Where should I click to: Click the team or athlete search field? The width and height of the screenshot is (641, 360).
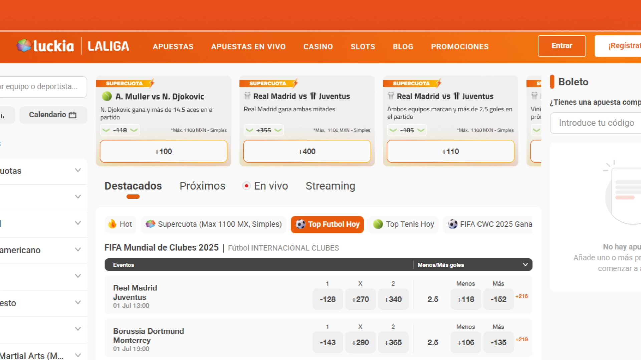[43, 87]
